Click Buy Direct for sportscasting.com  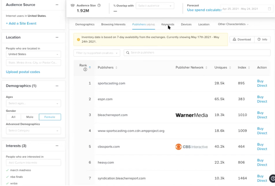[x=262, y=83]
